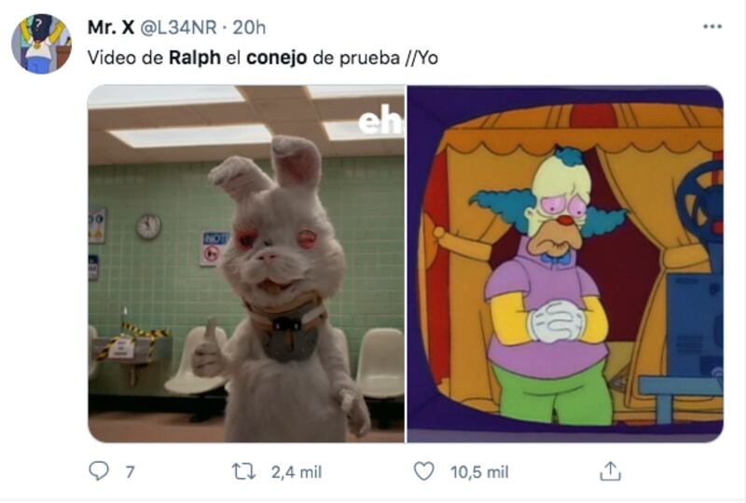Open the Krusty clown image on right
This screenshot has width=746, height=503.
tap(565, 264)
